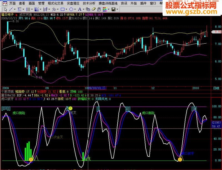Open dropdown arrow beside the line tool
The width and height of the screenshot is (222, 170).
[x=15, y=9]
